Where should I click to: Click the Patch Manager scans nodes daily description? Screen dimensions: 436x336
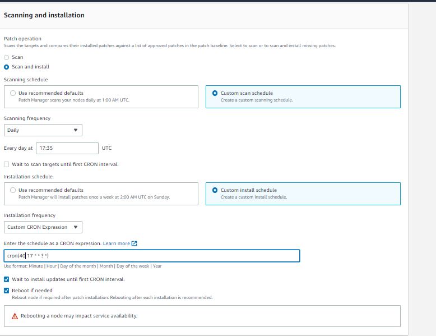pos(73,100)
